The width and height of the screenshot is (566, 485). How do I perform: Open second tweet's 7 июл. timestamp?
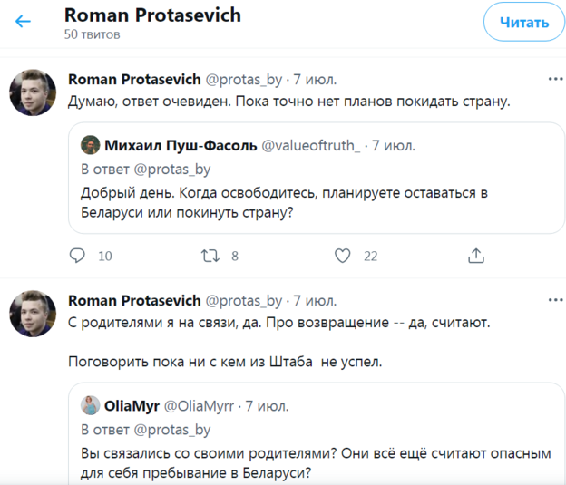pyautogui.click(x=314, y=300)
